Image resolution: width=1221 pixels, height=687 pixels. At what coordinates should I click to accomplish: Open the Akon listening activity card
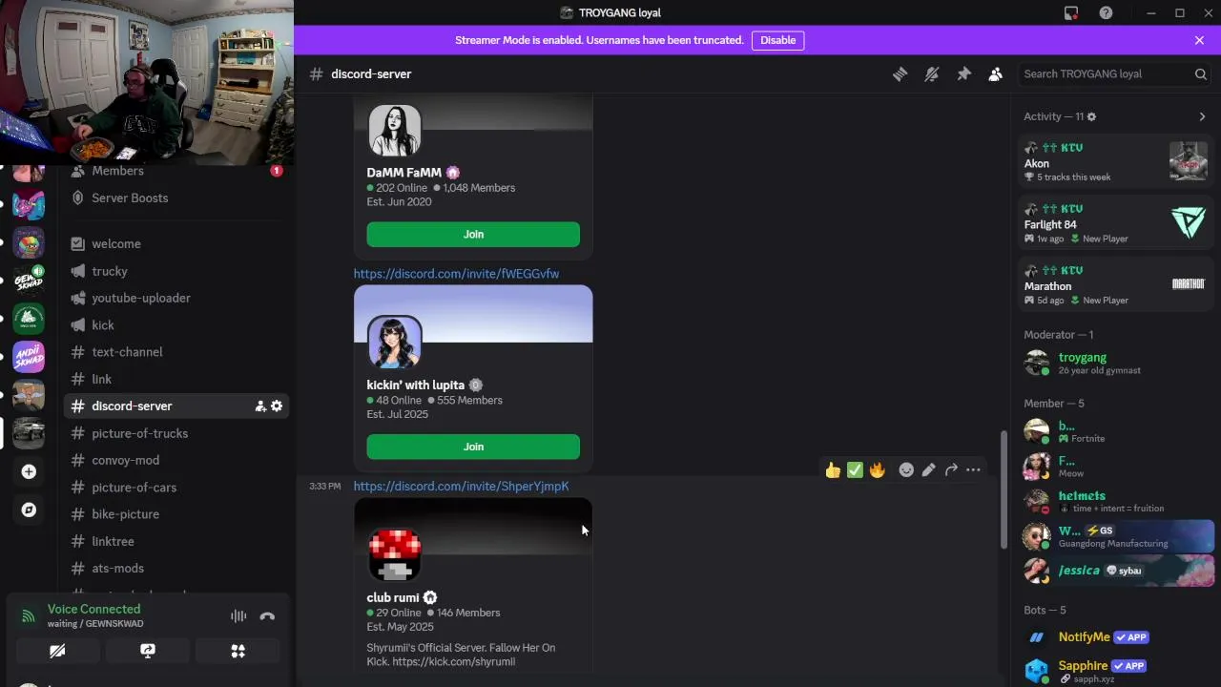1115,162
